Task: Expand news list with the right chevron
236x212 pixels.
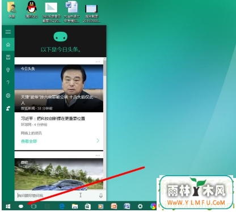Action: click(x=98, y=141)
